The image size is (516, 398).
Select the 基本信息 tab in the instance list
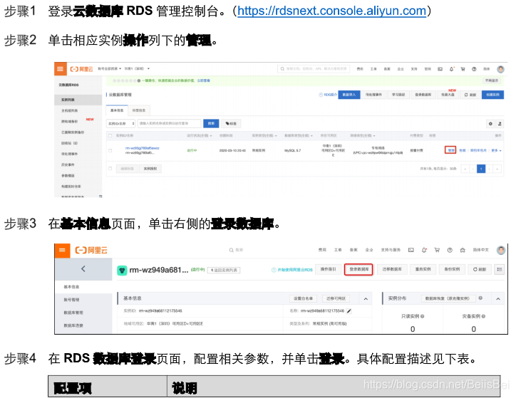pyautogui.click(x=117, y=110)
